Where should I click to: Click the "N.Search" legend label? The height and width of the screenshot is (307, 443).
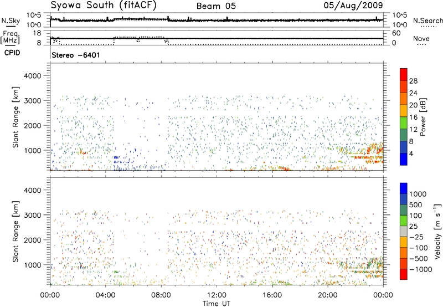coord(427,21)
